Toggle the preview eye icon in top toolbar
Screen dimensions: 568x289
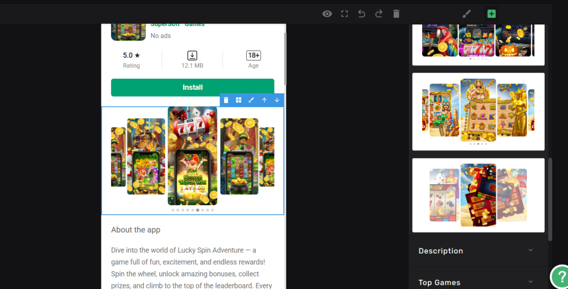pyautogui.click(x=327, y=14)
